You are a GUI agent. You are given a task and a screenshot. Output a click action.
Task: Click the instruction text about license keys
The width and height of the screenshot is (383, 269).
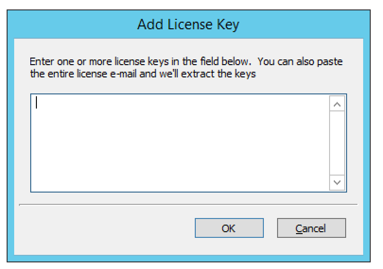pyautogui.click(x=186, y=67)
